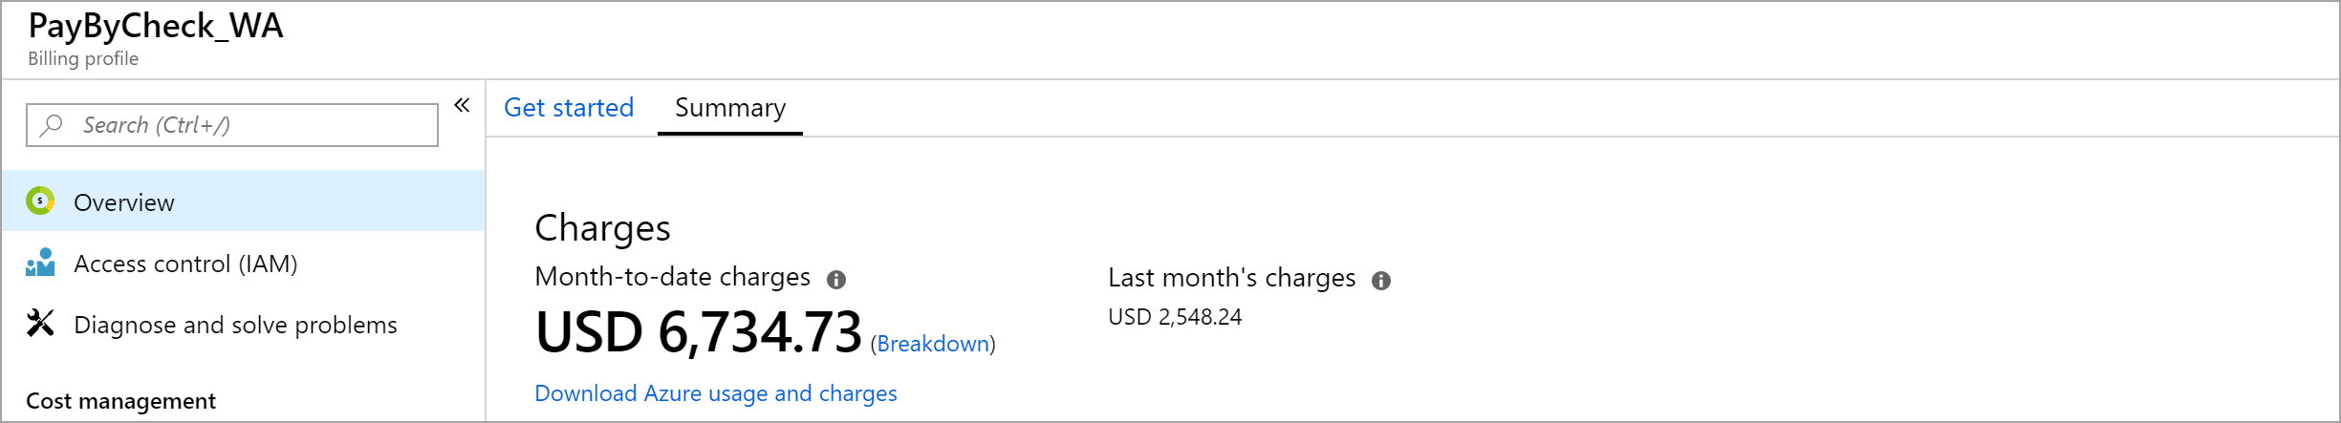
Task: Click the green Overview circle icon
Action: pos(40,201)
